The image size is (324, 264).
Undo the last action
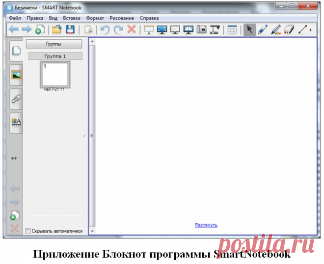coord(105,29)
